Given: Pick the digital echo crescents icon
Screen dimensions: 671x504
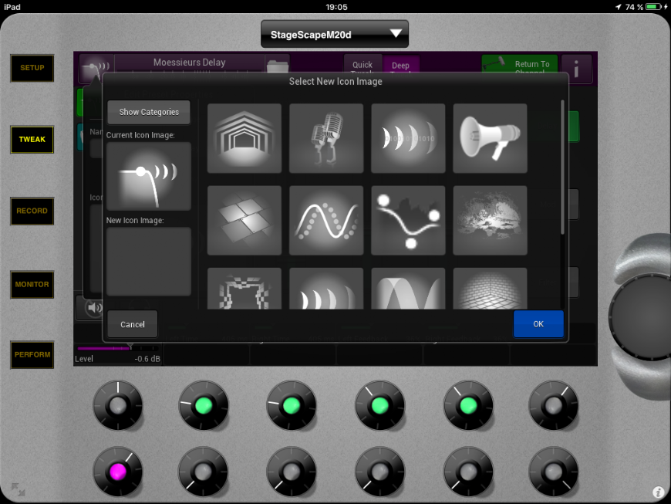Looking at the screenshot, I should (x=408, y=138).
